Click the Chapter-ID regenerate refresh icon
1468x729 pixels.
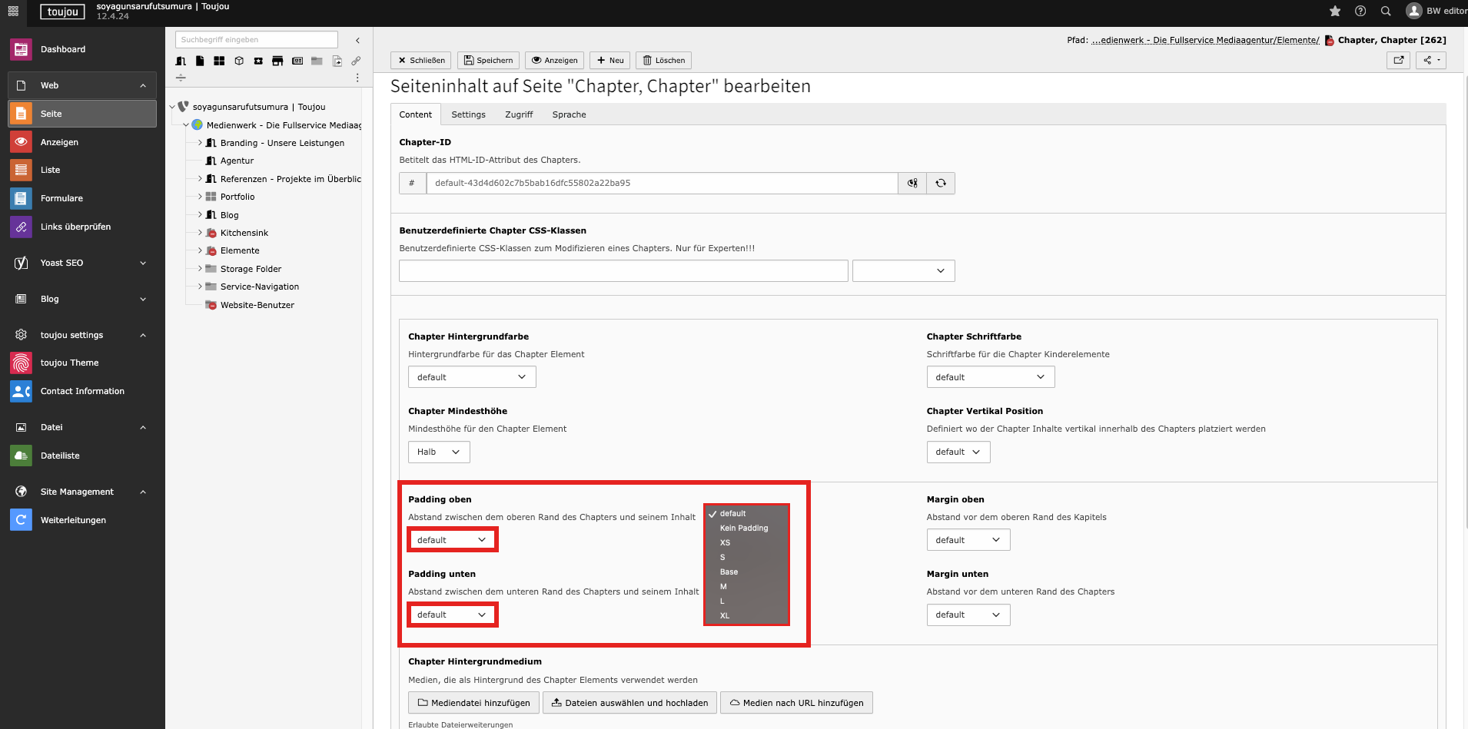[941, 183]
